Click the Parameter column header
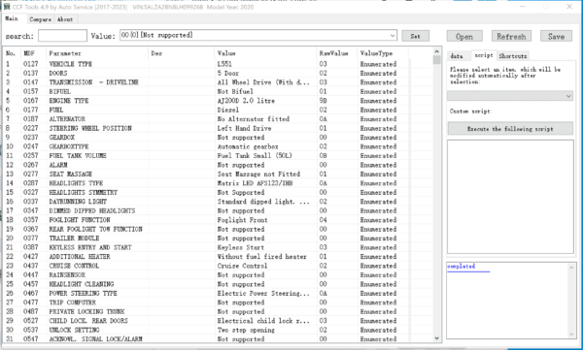Image resolution: width=583 pixels, height=350 pixels. (x=96, y=53)
